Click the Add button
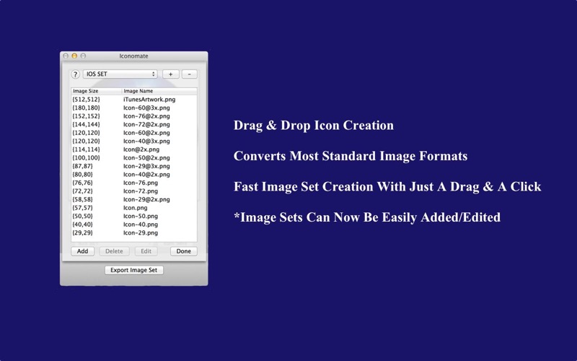Viewport: 577px width, 361px height. (x=82, y=251)
